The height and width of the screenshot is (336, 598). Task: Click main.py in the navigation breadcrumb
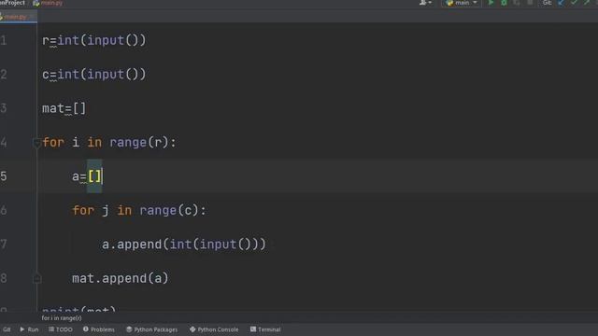point(49,3)
